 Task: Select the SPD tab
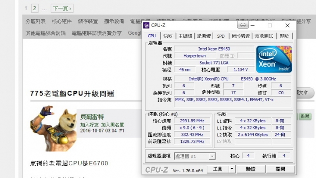pos(221,36)
